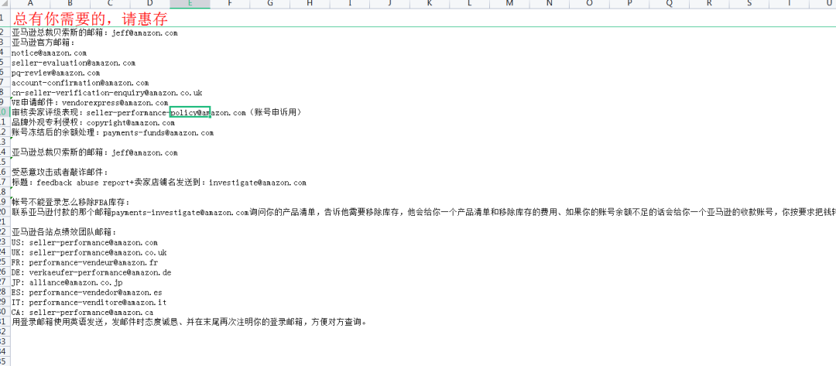Select the cn-seller-verification-enquiry@amazon.co.uk cell
The image size is (836, 366).
point(107,93)
